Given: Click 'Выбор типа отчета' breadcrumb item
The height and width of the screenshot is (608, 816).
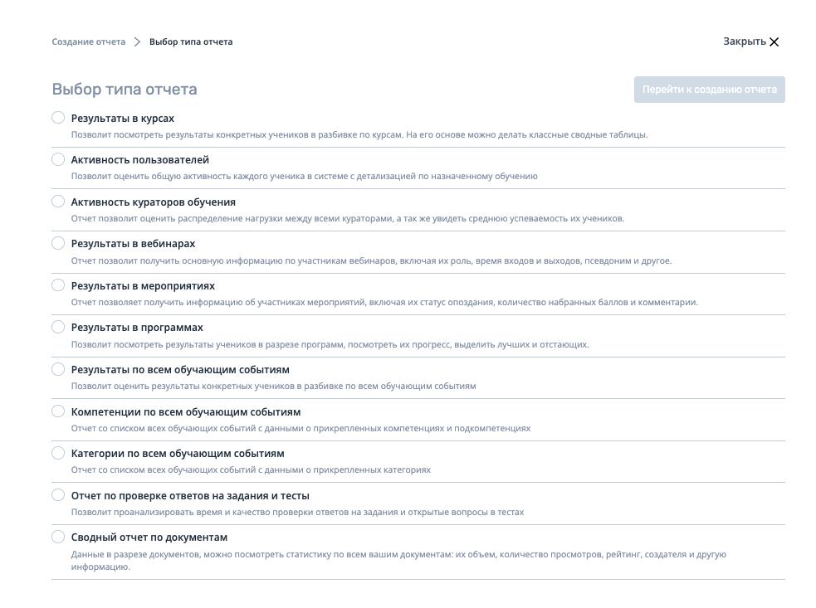Looking at the screenshot, I should tap(191, 41).
